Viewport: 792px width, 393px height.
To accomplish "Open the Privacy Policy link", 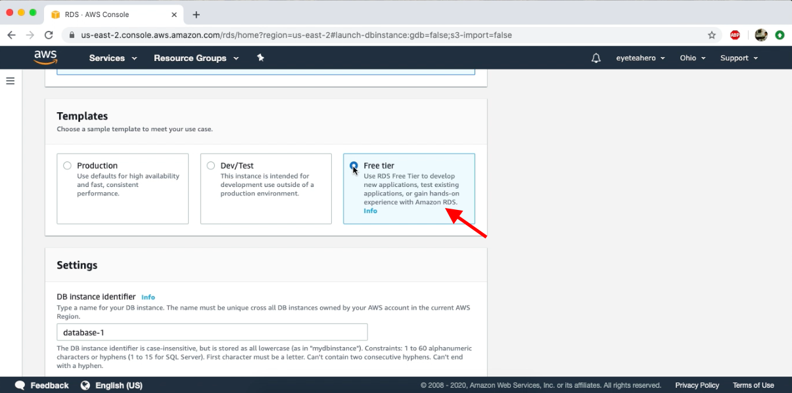I will tap(697, 385).
